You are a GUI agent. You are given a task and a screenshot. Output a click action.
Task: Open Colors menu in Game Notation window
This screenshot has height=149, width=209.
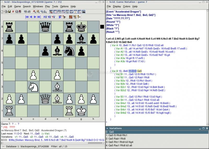(x=127, y=6)
